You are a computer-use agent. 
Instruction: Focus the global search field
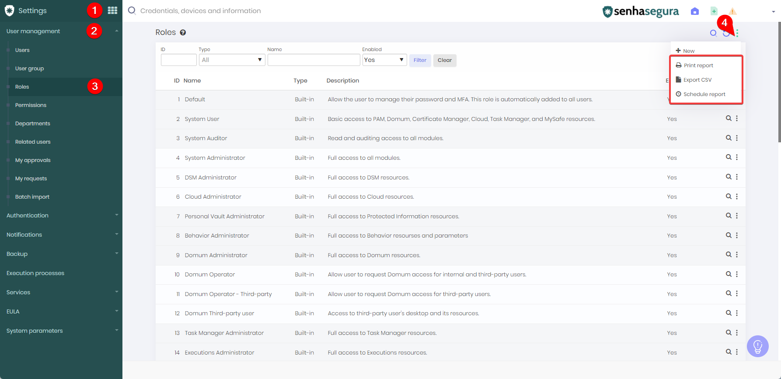tap(200, 11)
